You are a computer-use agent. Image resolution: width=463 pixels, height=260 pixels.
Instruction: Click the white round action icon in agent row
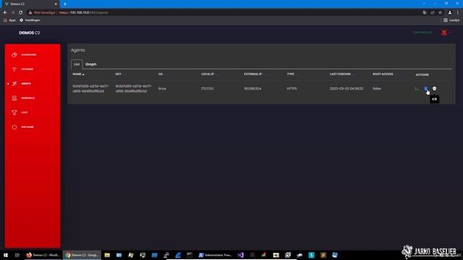[x=434, y=89]
